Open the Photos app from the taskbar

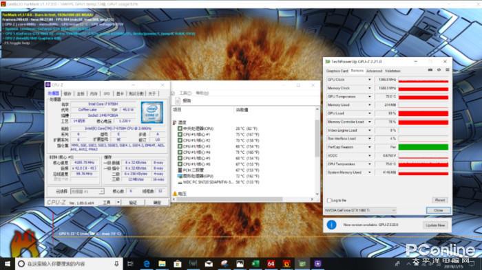tap(240, 264)
